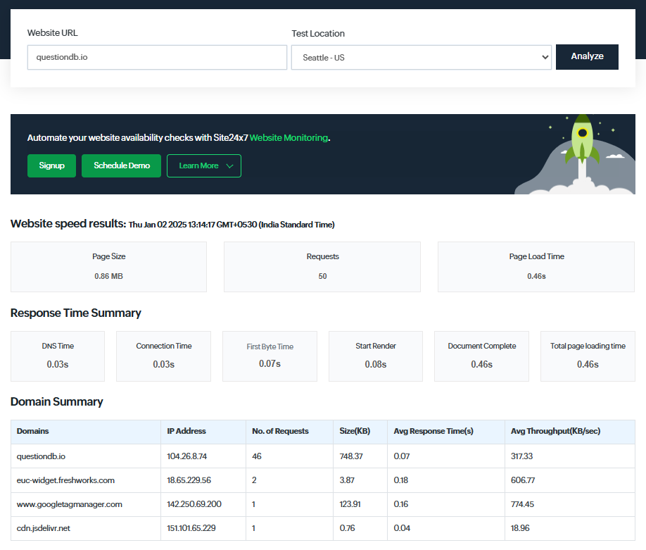Select the Page Load Time card

coord(536,267)
